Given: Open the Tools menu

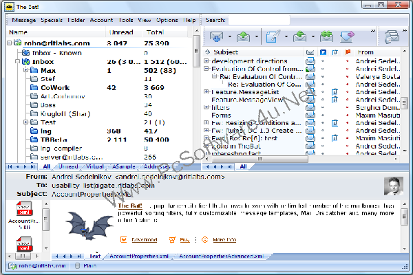Looking at the screenshot, I should click(126, 20).
